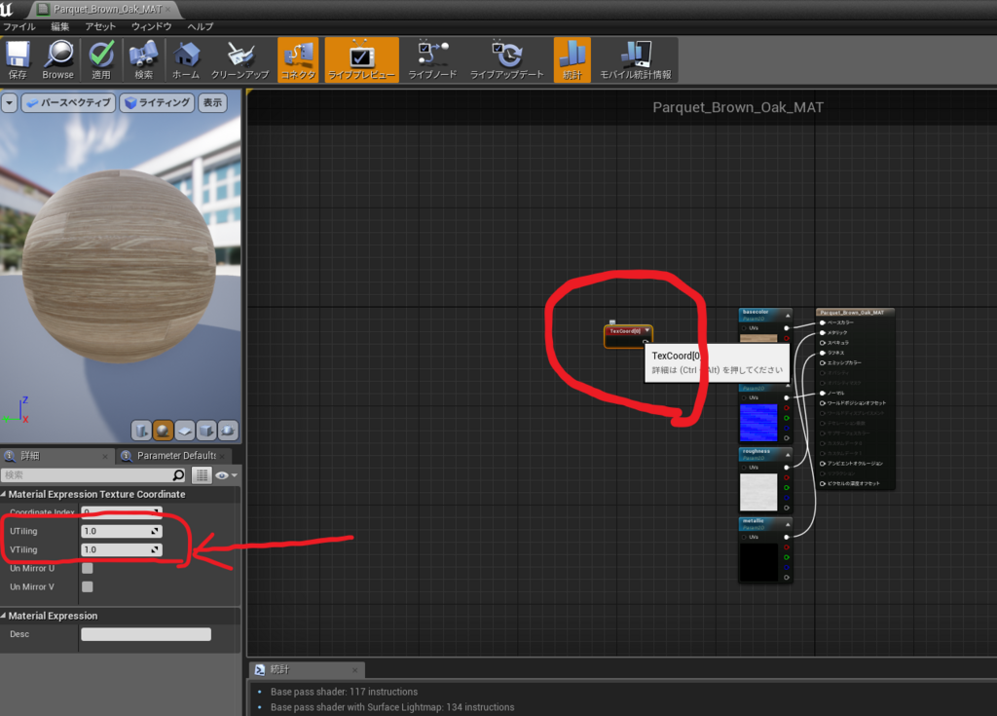The width and height of the screenshot is (997, 716).
Task: Collapse the metallic node arrow
Action: coord(787,524)
